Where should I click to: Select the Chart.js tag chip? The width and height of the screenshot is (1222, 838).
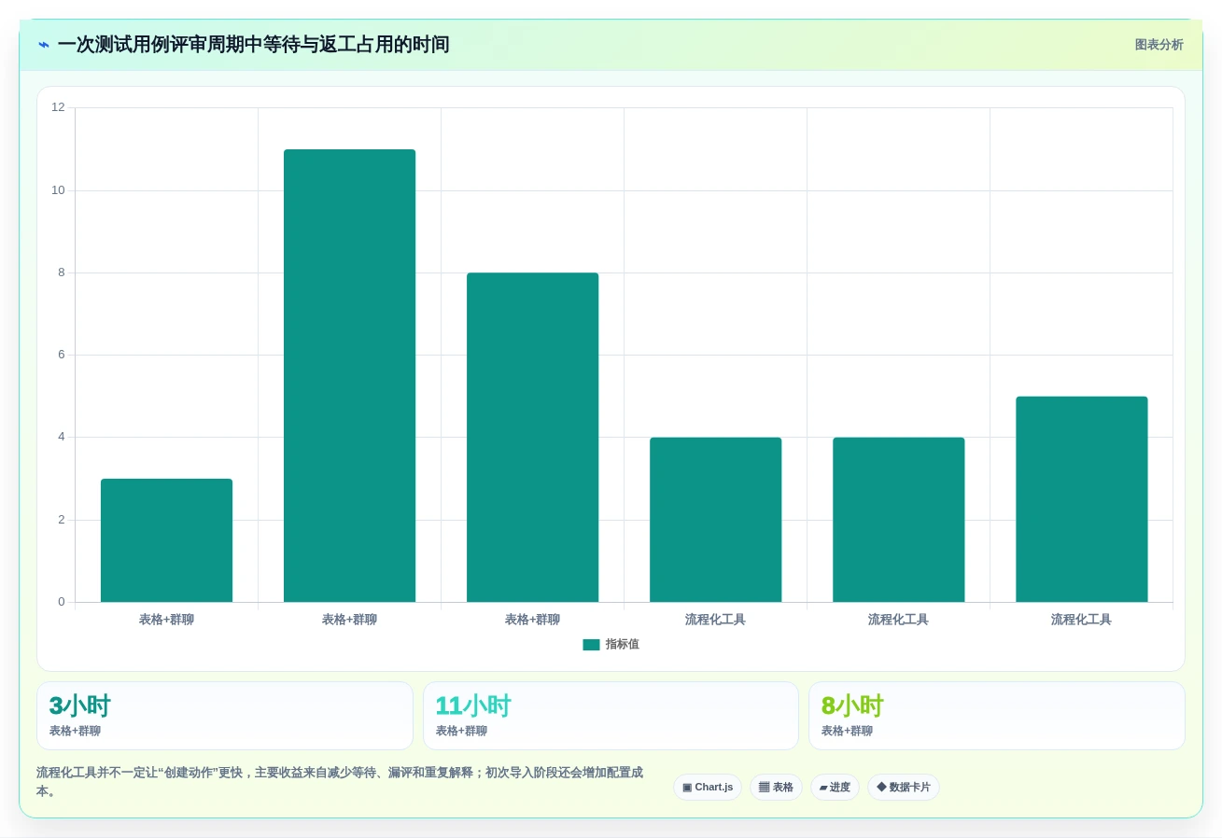[x=708, y=788]
